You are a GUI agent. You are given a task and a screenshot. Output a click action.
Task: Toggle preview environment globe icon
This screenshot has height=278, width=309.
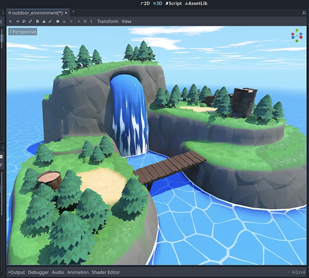pos(85,21)
